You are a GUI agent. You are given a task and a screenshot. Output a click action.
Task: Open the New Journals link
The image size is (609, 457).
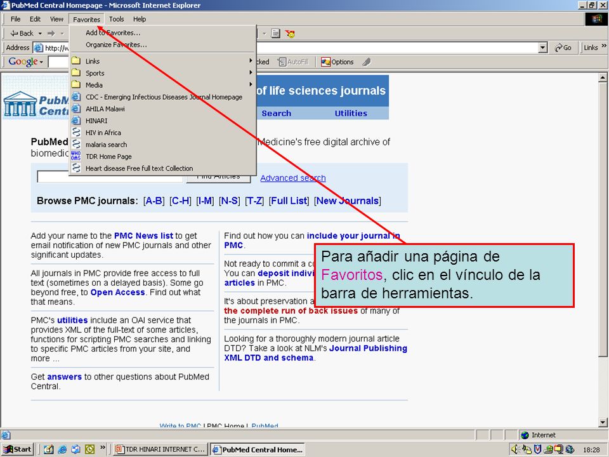coord(348,201)
